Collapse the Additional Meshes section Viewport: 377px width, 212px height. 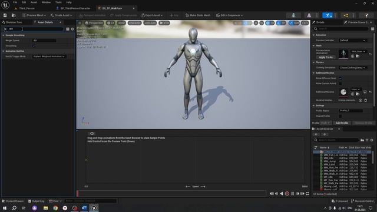click(x=314, y=73)
